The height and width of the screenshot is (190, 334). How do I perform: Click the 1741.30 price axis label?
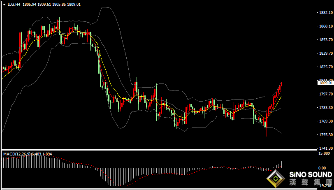click(x=325, y=148)
